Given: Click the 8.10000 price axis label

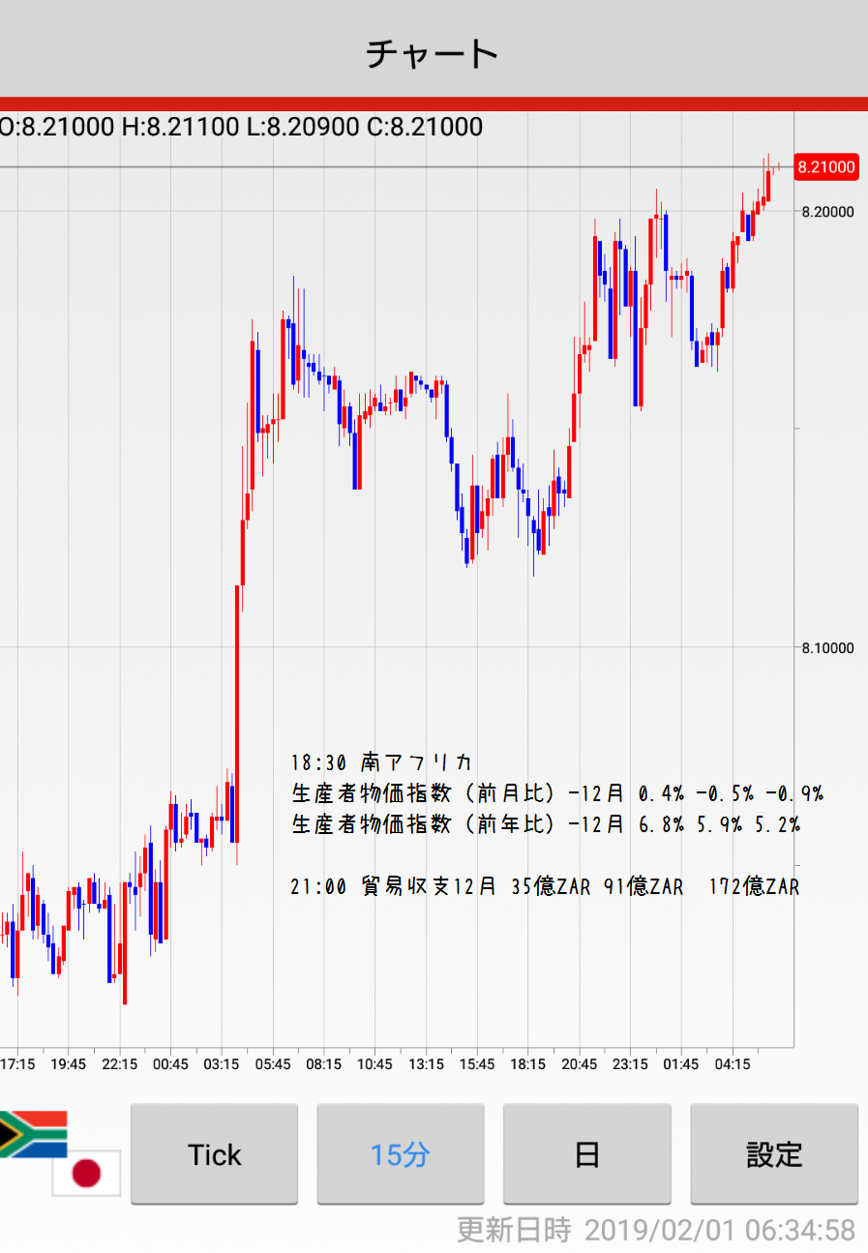Looking at the screenshot, I should tap(827, 647).
